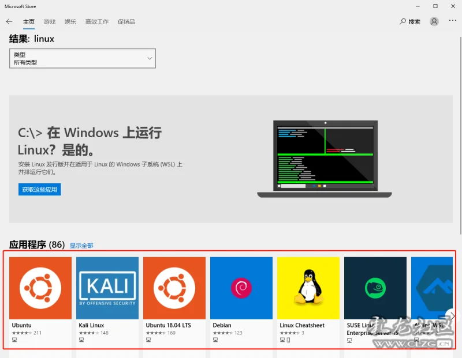
Task: Click the 获取这些应用 button
Action: 39,190
